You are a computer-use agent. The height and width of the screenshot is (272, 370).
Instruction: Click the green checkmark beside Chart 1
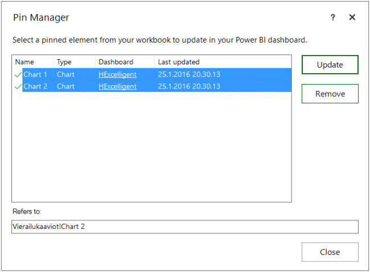click(x=18, y=74)
